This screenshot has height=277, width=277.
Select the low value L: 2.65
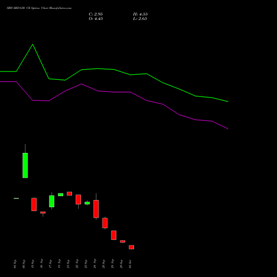point(140,19)
